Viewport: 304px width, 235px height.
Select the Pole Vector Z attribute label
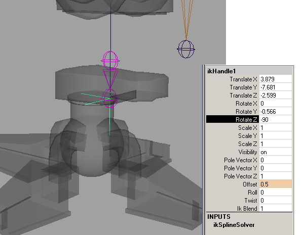pos(240,176)
